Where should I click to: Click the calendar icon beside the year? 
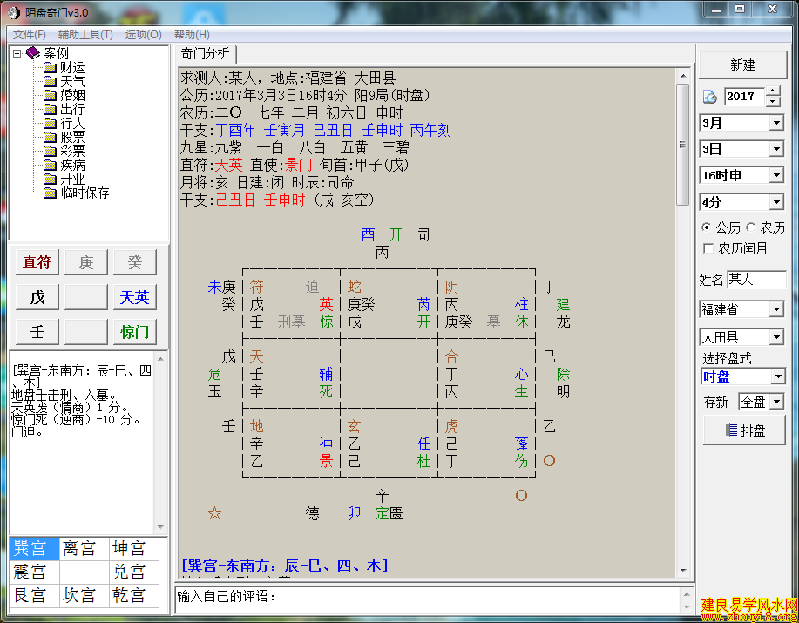coord(710,97)
